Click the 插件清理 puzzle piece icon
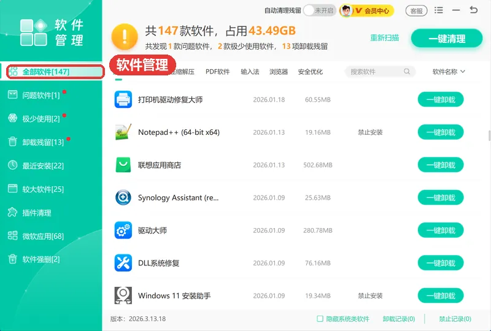This screenshot has width=491, height=331. [x=12, y=212]
